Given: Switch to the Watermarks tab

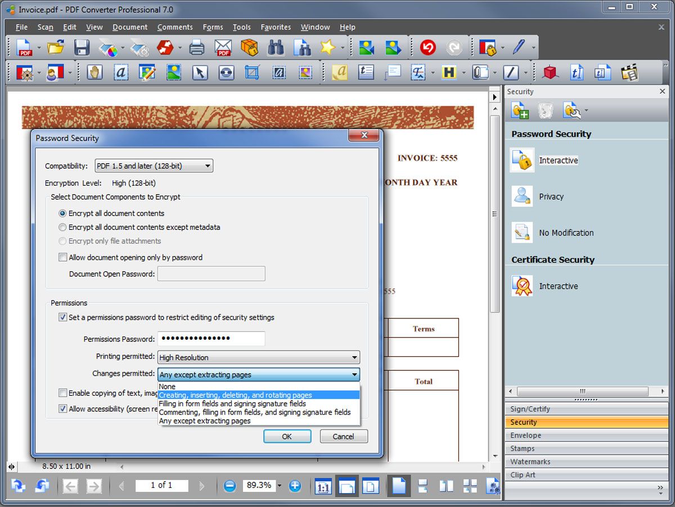Looking at the screenshot, I should click(x=586, y=462).
